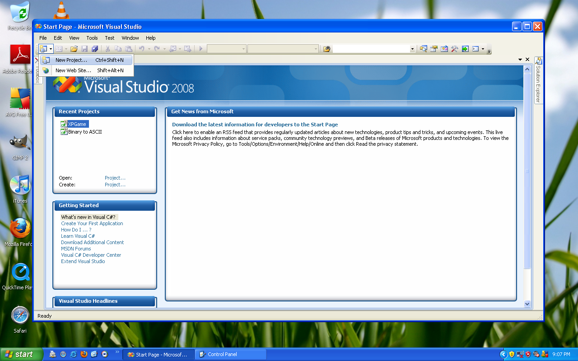Click the Find in Files icon

[327, 49]
